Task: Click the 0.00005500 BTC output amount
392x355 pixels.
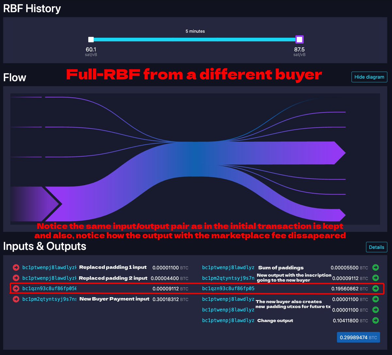Action: pos(349,267)
